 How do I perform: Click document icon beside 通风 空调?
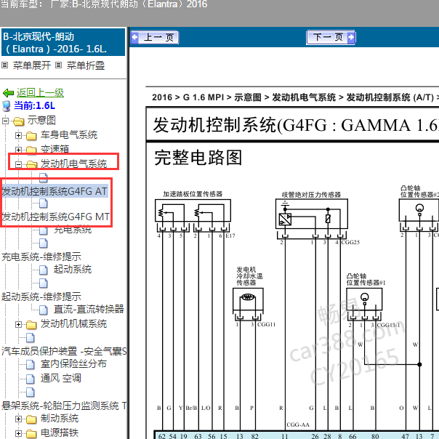click(31, 379)
